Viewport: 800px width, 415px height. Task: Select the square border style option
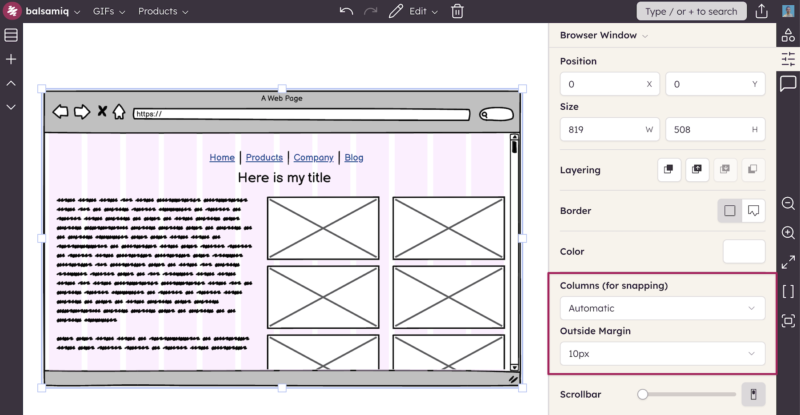coord(730,211)
